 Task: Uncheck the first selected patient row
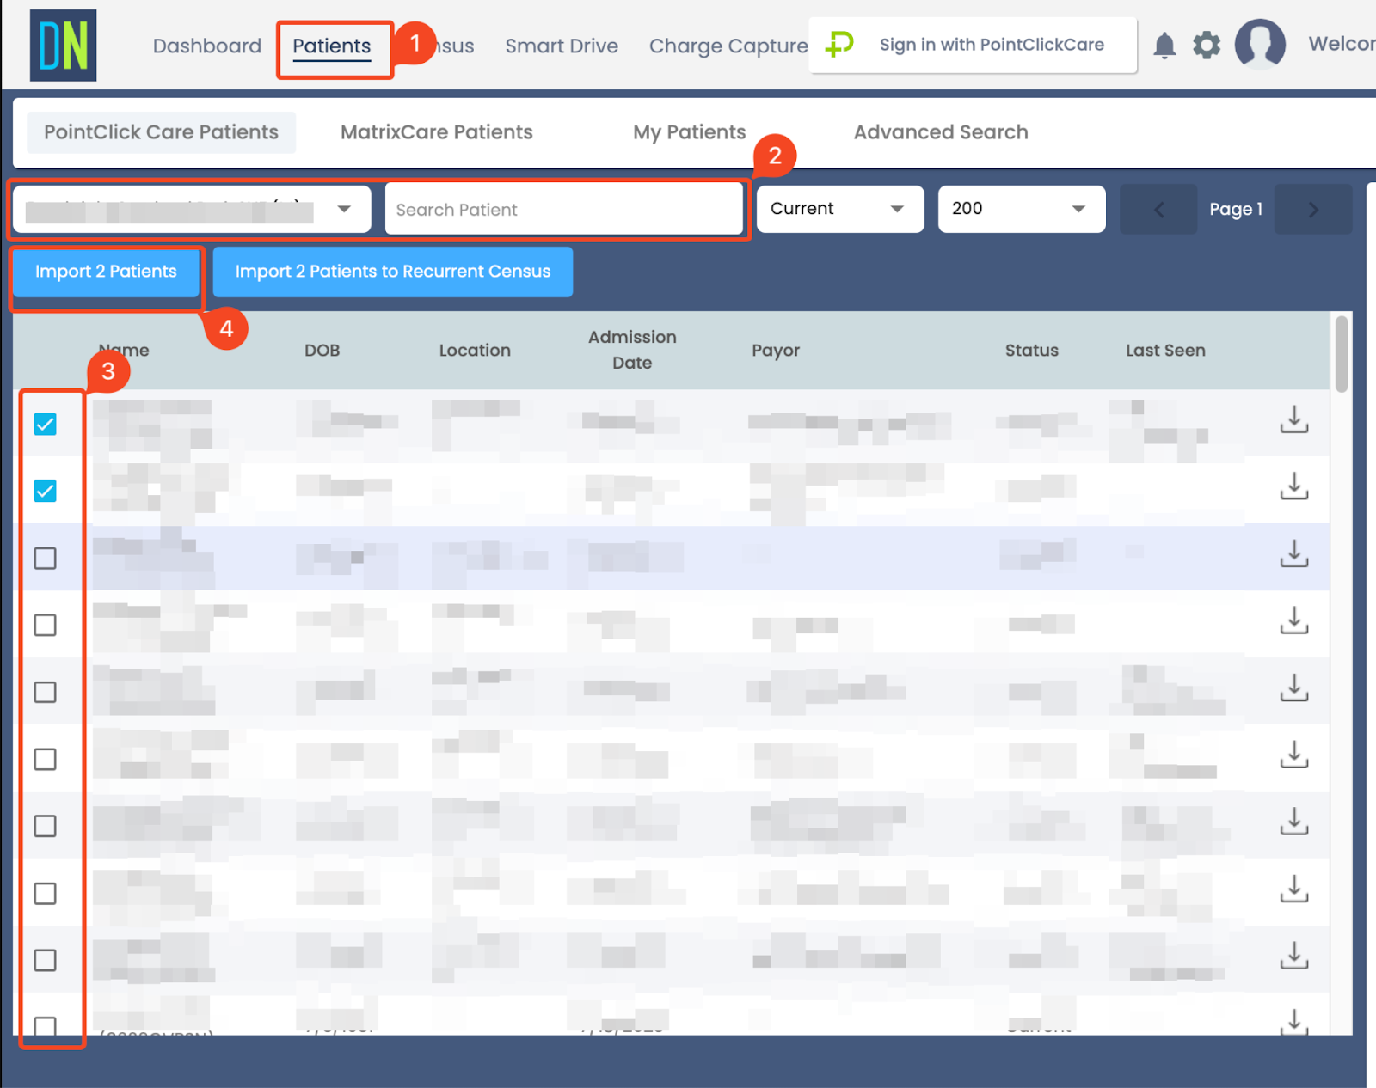46,423
